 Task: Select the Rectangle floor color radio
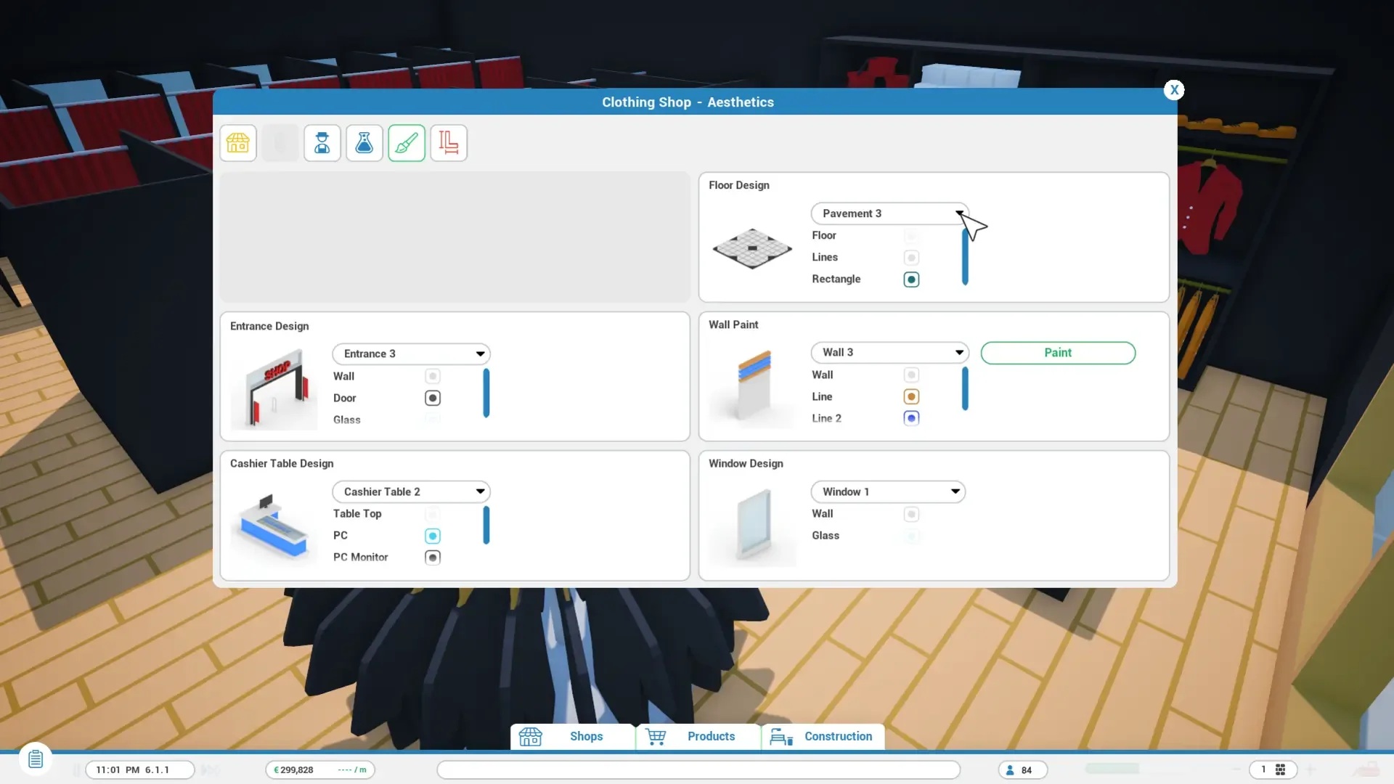[911, 279]
